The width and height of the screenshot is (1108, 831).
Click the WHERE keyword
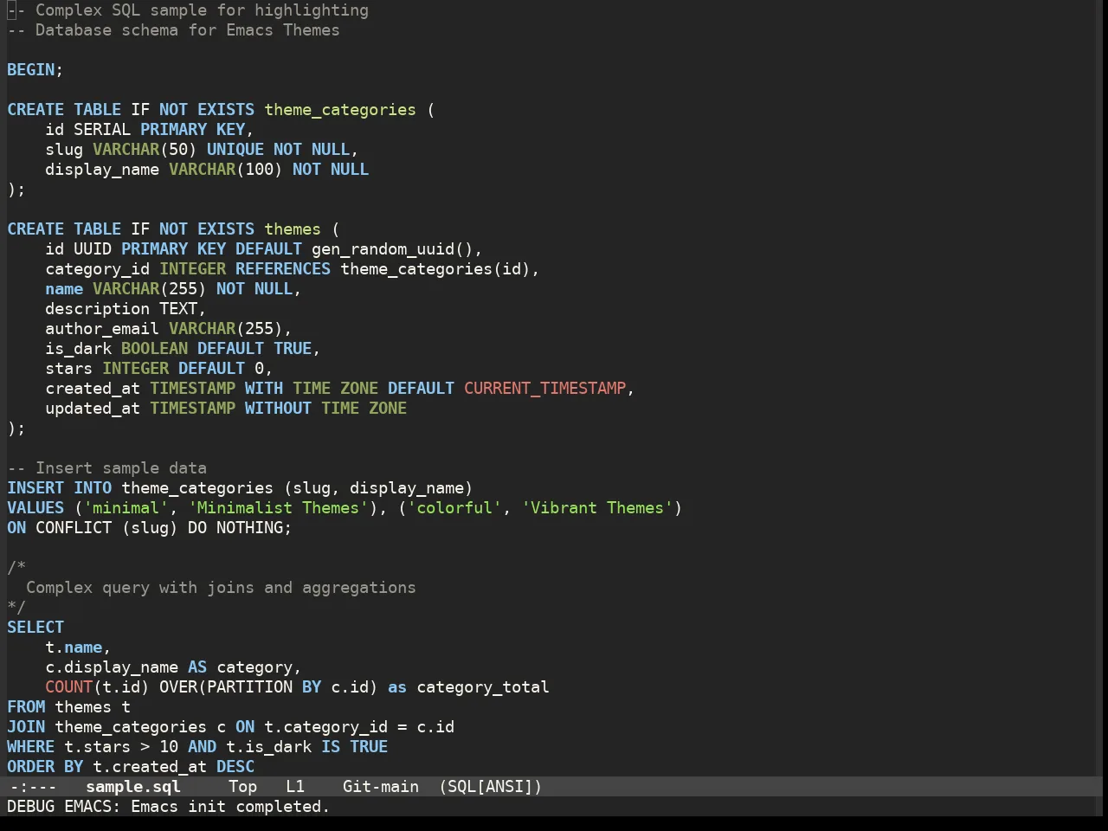pyautogui.click(x=31, y=747)
